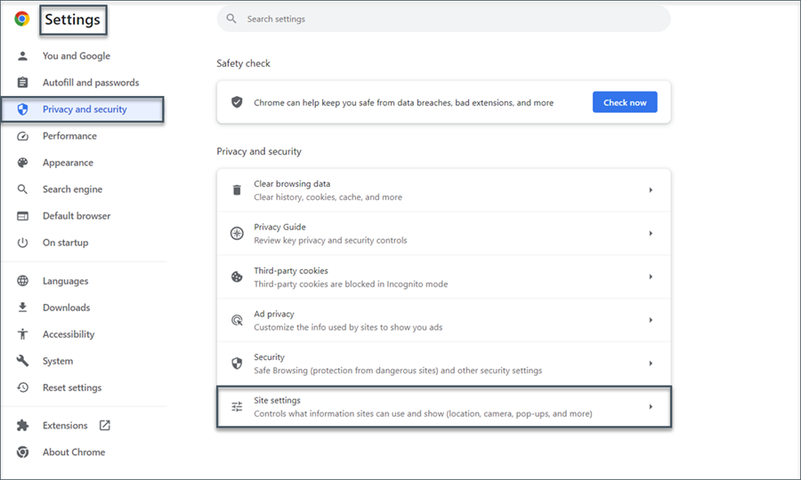This screenshot has width=801, height=480.
Task: Click "Clear history, cookies, cache, and more"
Action: (328, 197)
